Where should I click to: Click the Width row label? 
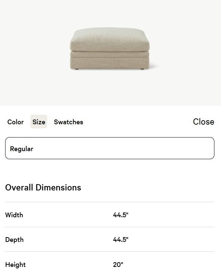pyautogui.click(x=14, y=215)
